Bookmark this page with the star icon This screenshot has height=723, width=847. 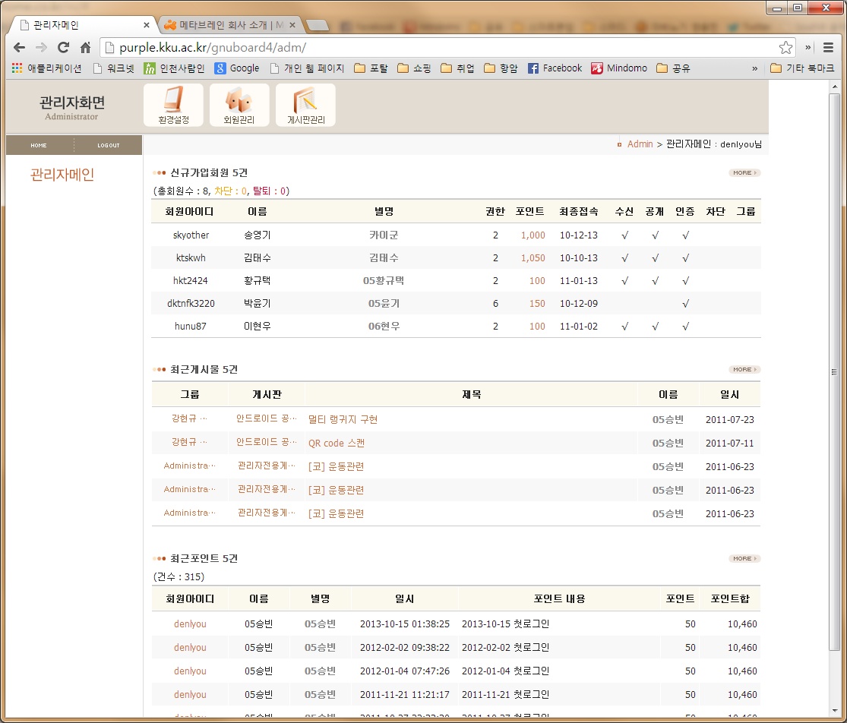coord(785,47)
